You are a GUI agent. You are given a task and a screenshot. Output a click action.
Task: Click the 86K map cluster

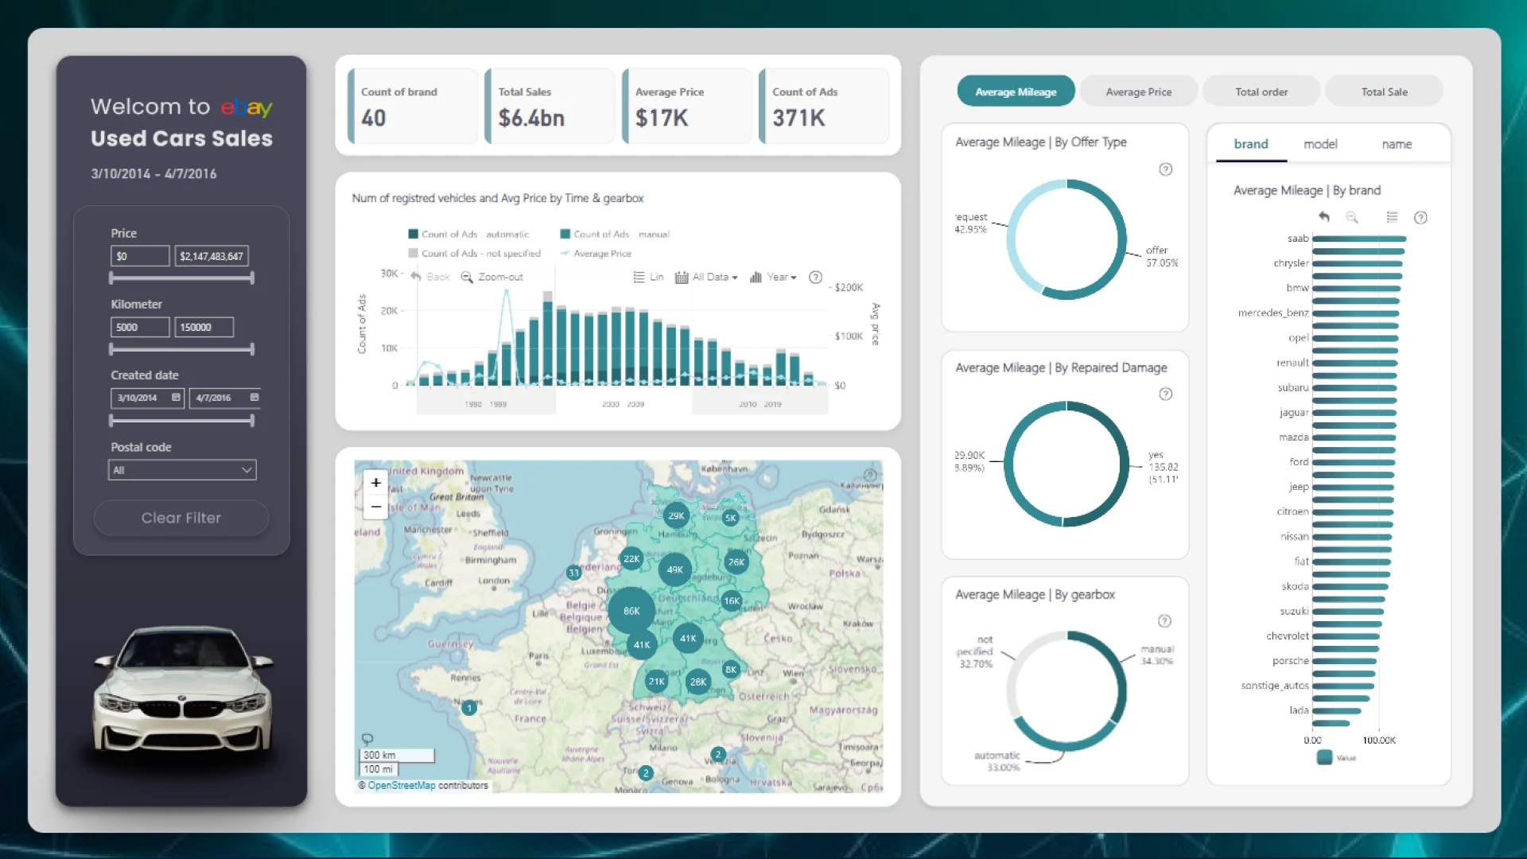(x=631, y=611)
